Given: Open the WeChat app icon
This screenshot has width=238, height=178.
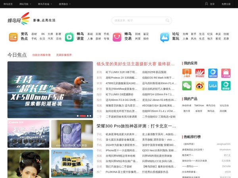Looking at the screenshot, I should pos(186,85).
